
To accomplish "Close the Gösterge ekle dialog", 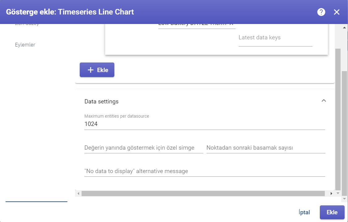I will (337, 12).
